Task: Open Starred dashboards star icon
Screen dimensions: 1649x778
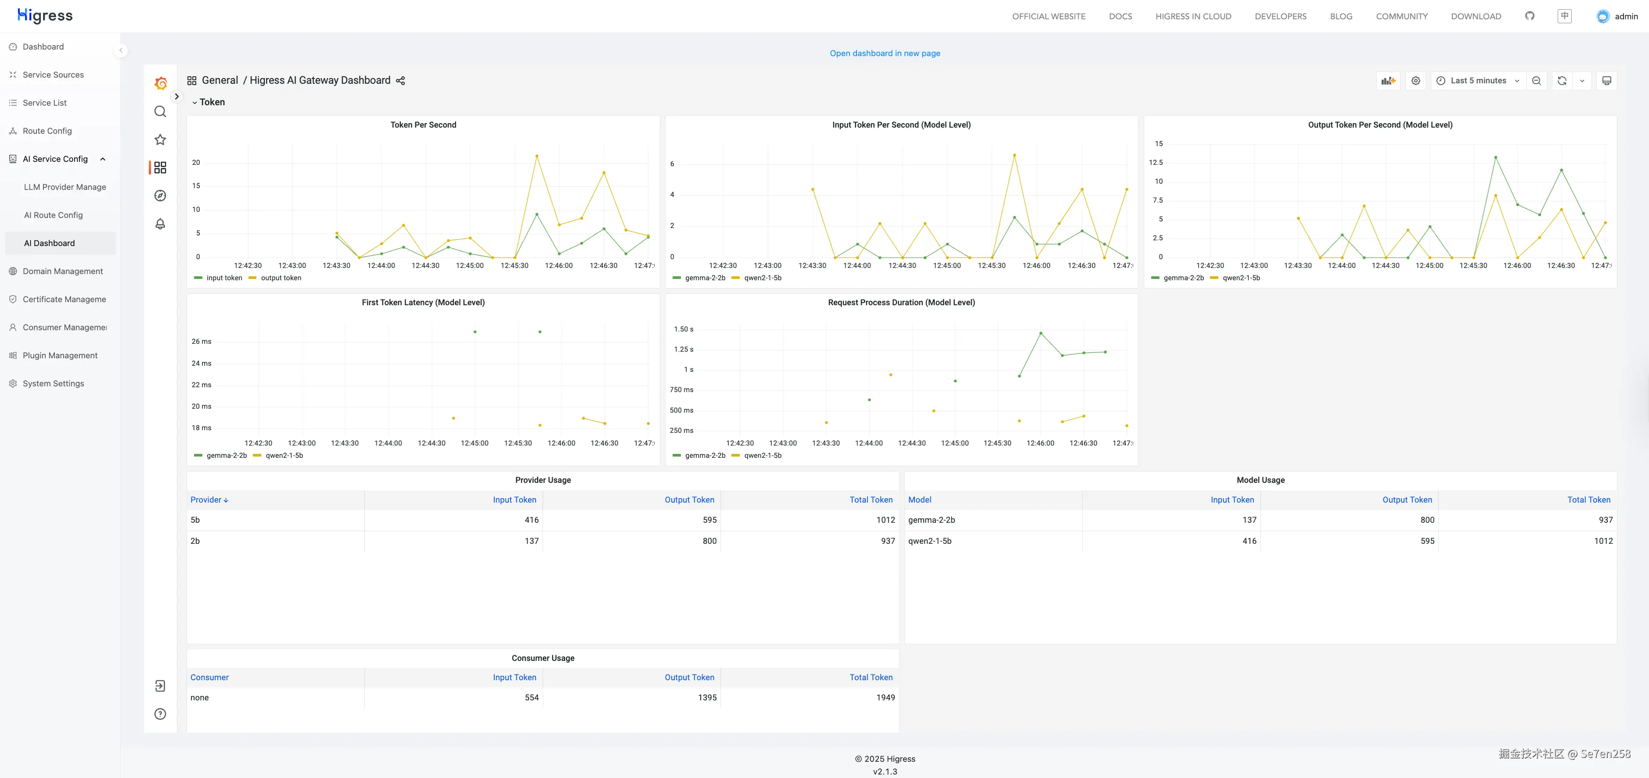Action: coord(160,139)
